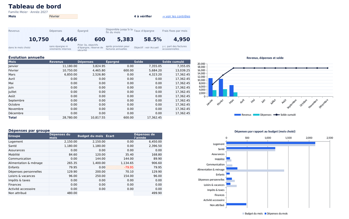Click the 'Revenus, dépenses et solde' chart title
Viewport: 349px width, 219px height.
265,58
